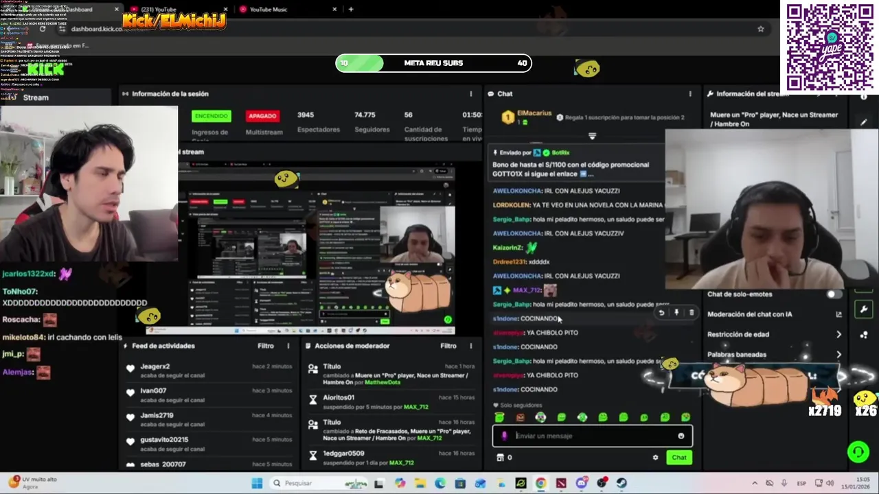879x494 pixels.
Task: Click Jamis2719 in activity feed
Action: pos(157,415)
